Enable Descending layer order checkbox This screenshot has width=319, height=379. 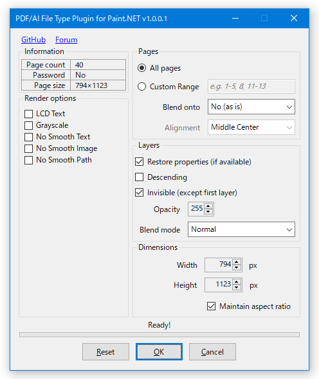pyautogui.click(x=139, y=177)
